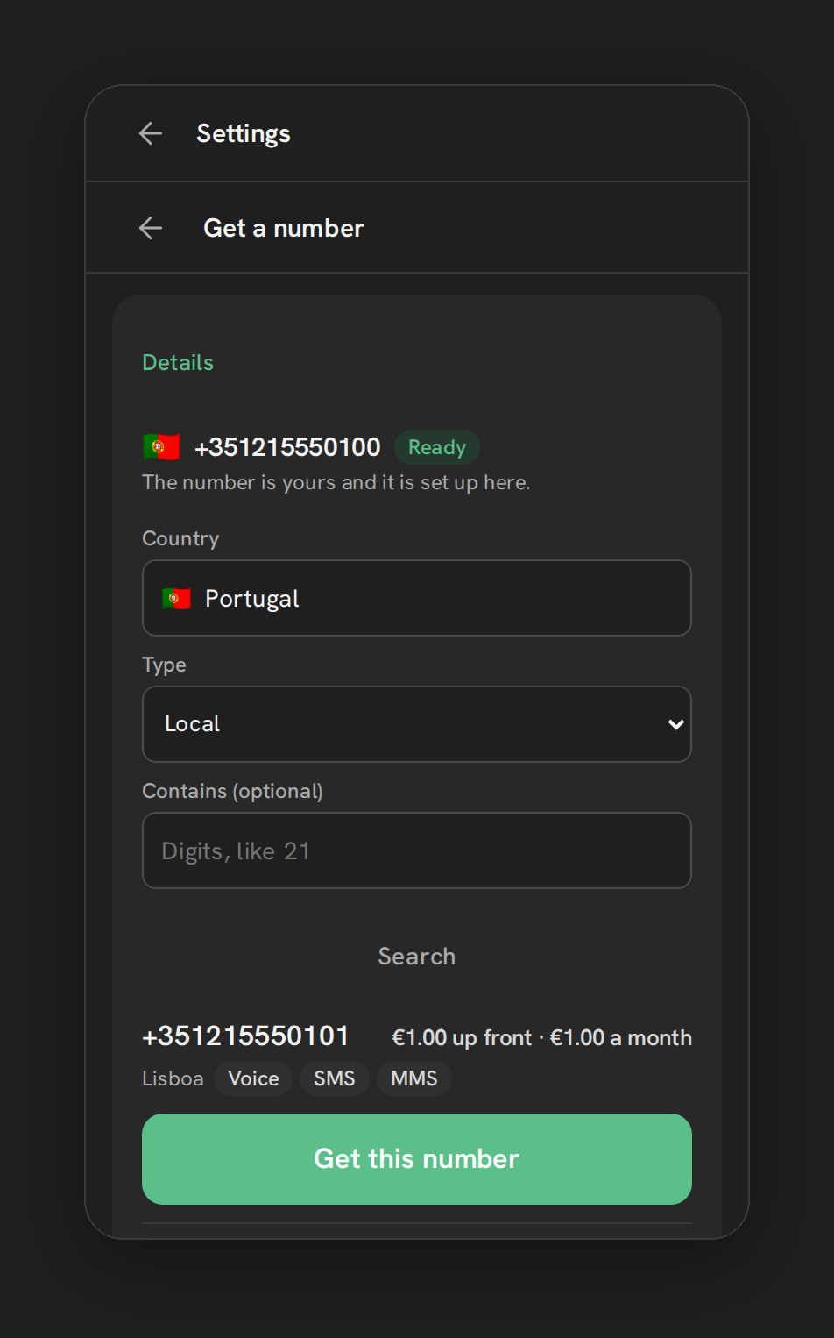Click the MMS capability tag
The height and width of the screenshot is (1338, 834).
click(414, 1078)
